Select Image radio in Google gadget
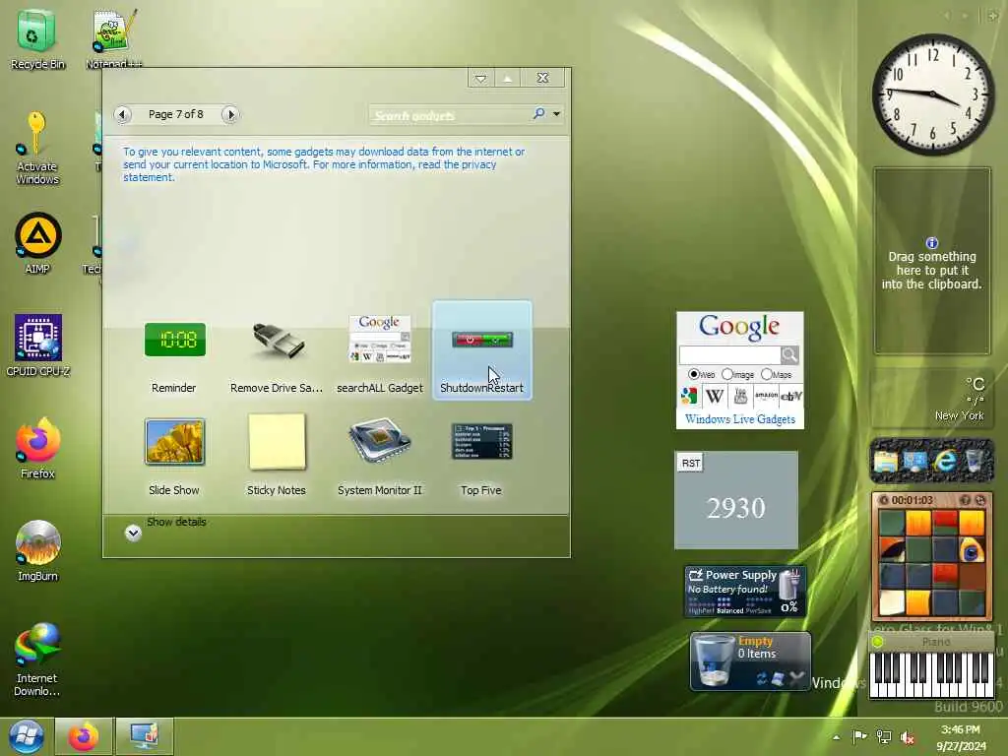Viewport: 1008px width, 756px height. (x=727, y=374)
